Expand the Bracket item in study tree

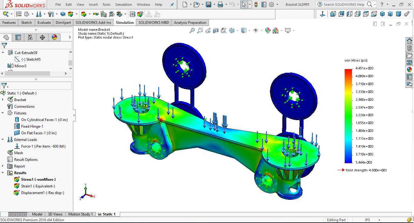pyautogui.click(x=3, y=100)
